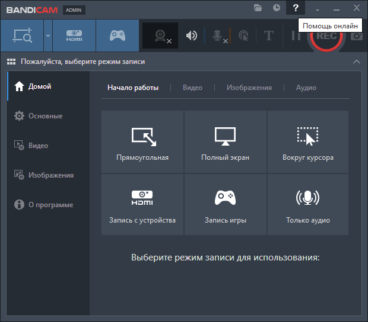Switch to the Изображения top tab

coord(249,88)
